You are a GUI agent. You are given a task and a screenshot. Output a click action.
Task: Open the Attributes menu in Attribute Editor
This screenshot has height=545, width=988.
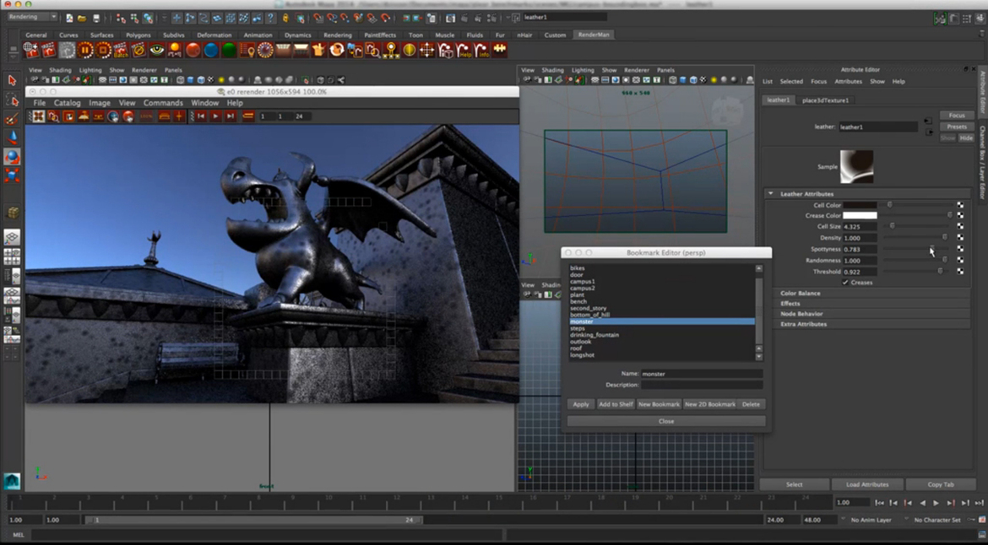[848, 81]
